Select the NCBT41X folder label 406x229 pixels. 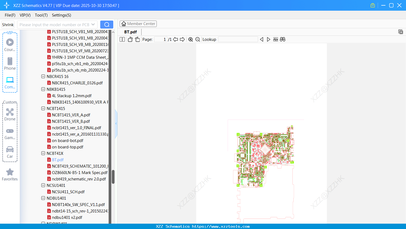pyautogui.click(x=55, y=153)
